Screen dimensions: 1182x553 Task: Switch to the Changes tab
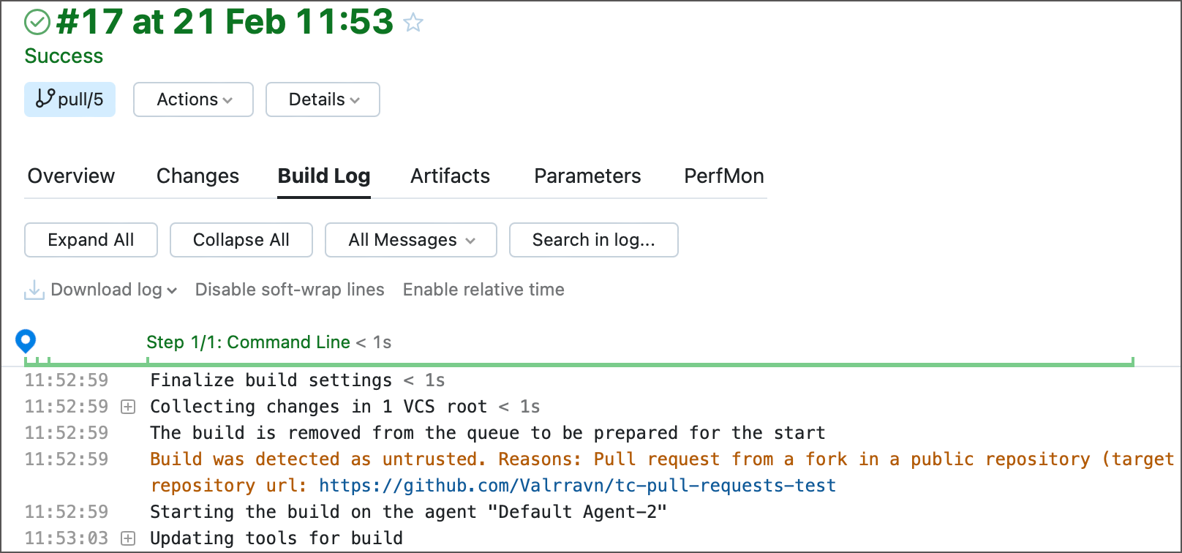pos(197,176)
